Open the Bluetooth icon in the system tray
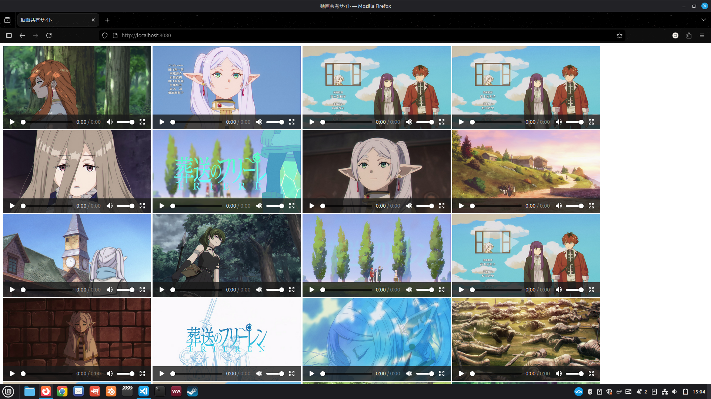The width and height of the screenshot is (711, 399). point(590,391)
